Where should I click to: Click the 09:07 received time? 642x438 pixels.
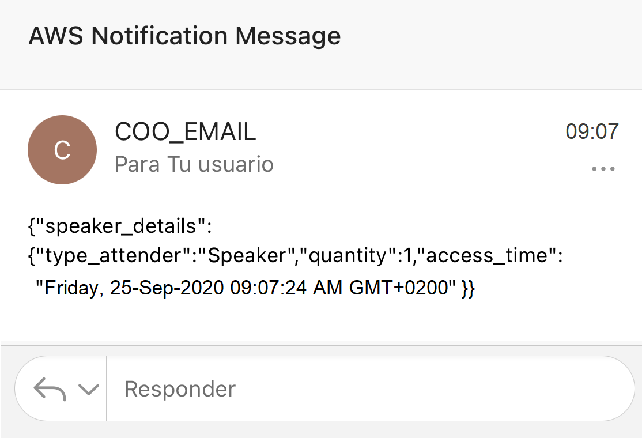(x=592, y=132)
